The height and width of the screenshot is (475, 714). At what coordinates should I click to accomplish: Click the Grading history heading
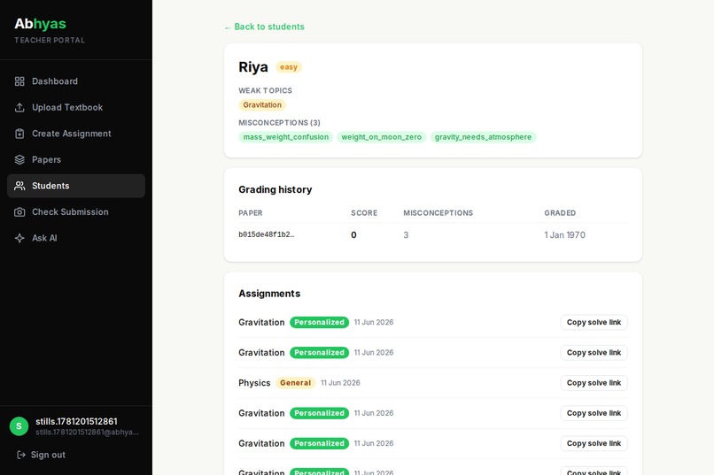(275, 189)
